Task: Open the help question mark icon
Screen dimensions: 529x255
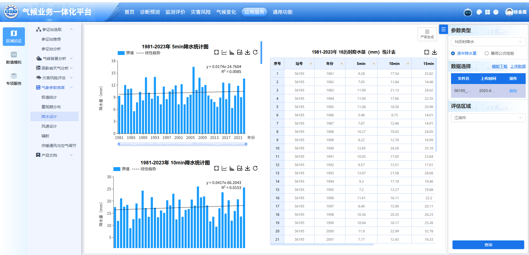Action: pyautogui.click(x=496, y=12)
